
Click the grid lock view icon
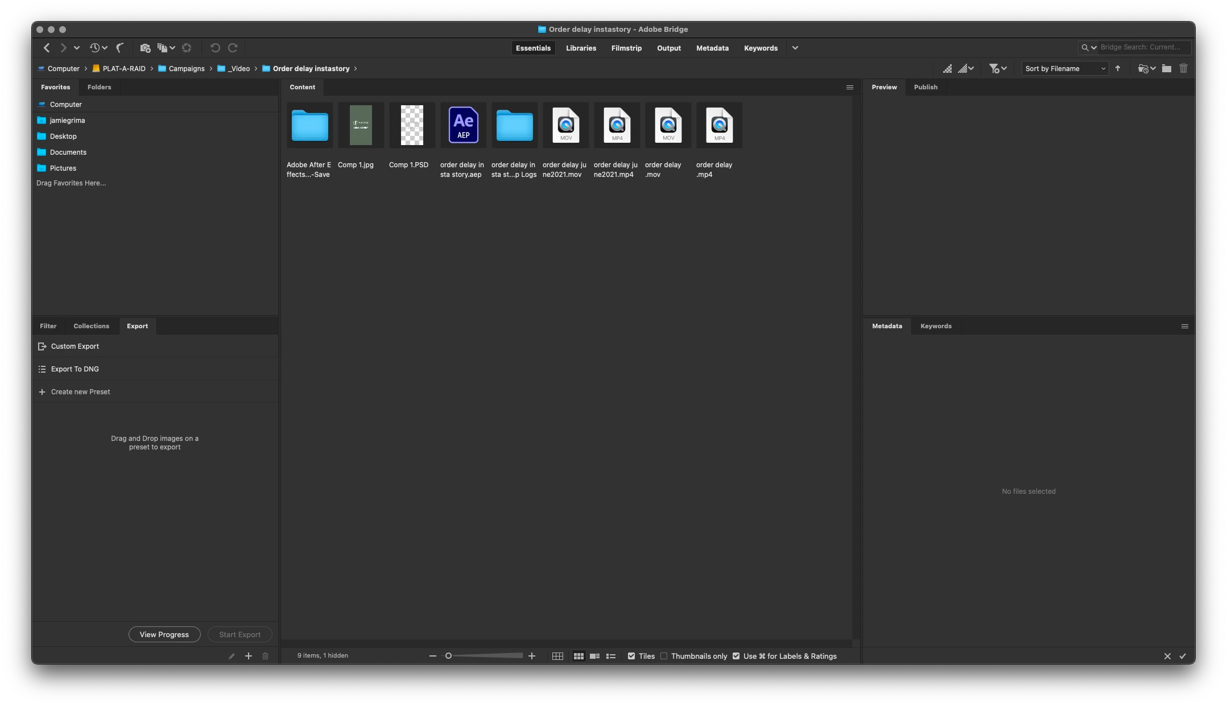tap(557, 656)
